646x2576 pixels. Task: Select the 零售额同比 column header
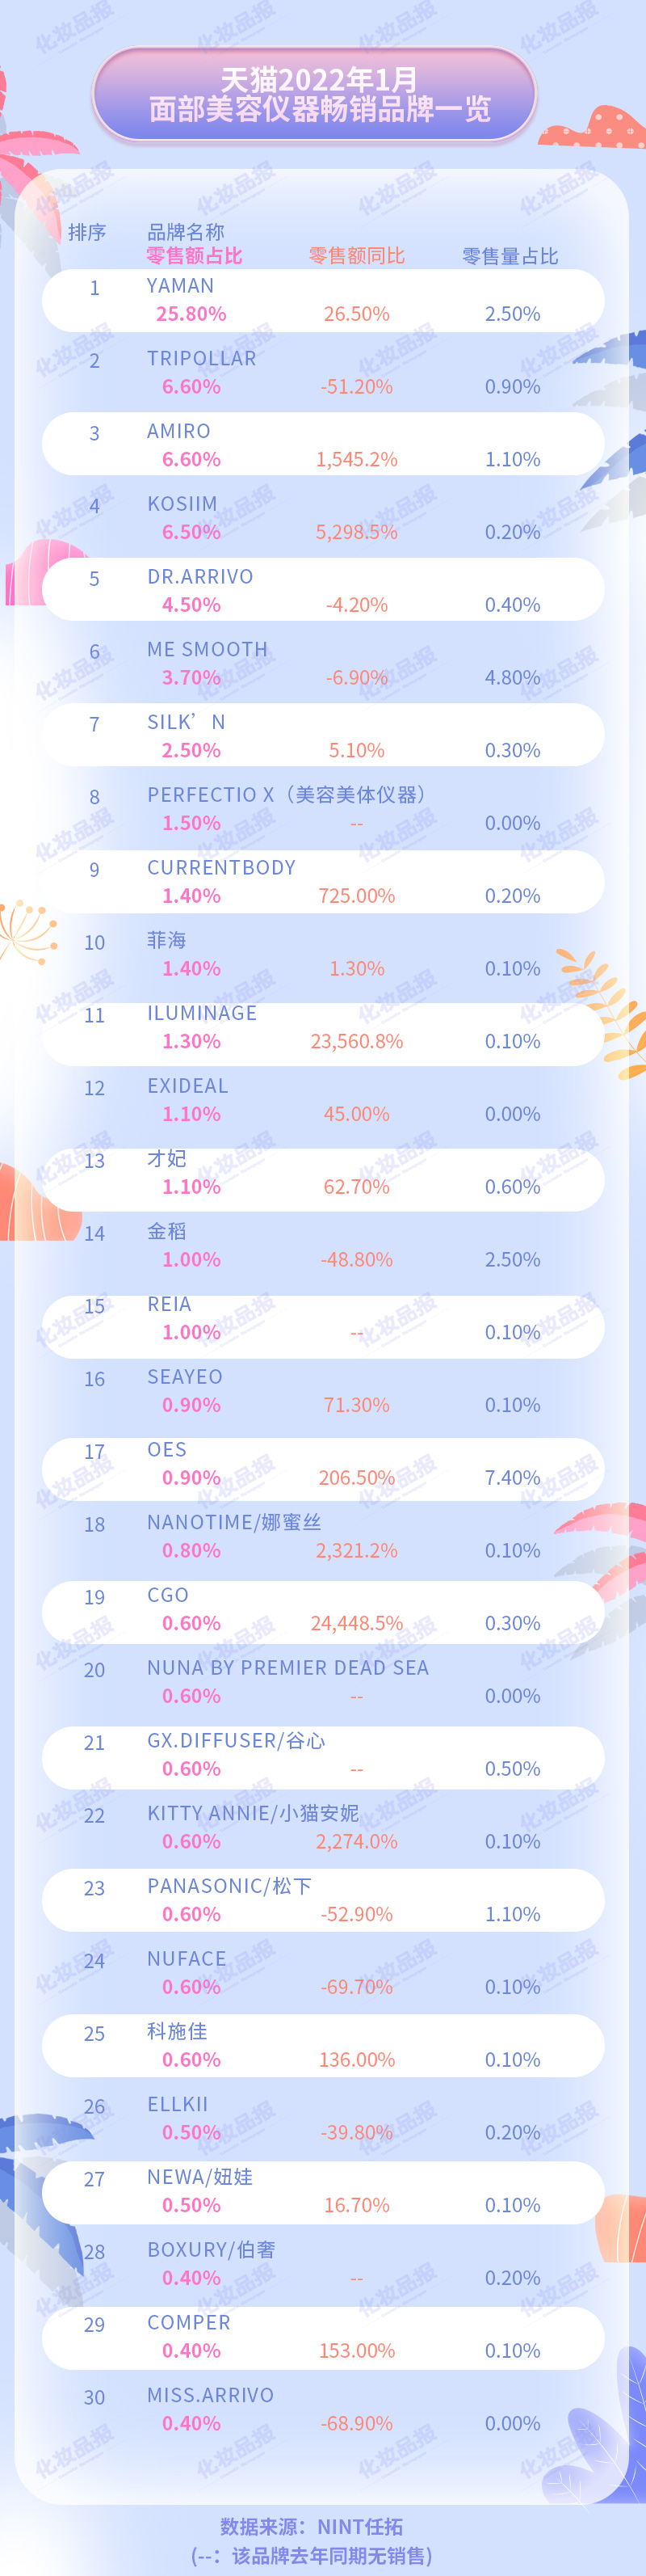pyautogui.click(x=356, y=256)
